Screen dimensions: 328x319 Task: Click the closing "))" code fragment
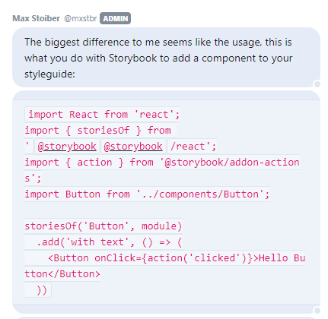[x=38, y=290]
